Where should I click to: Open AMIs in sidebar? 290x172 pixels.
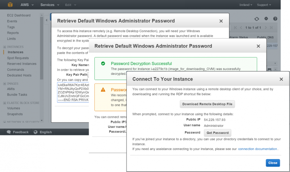click(11, 89)
